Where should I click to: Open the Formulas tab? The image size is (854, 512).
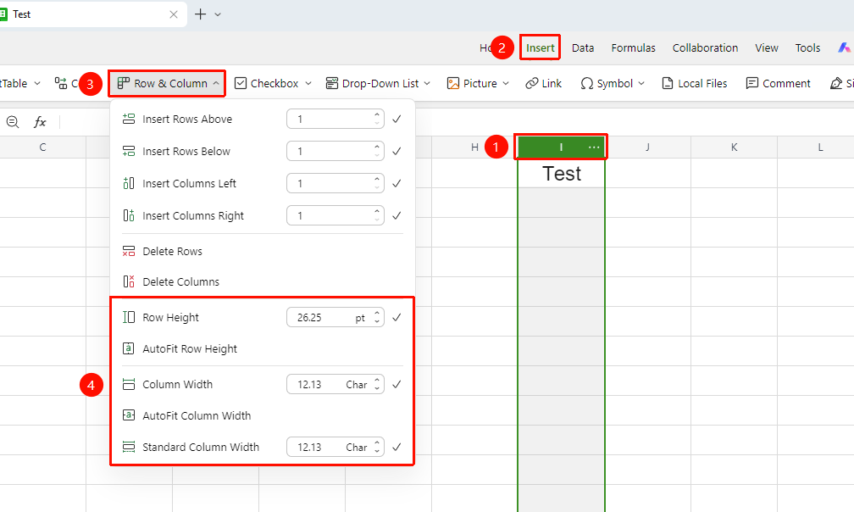634,48
